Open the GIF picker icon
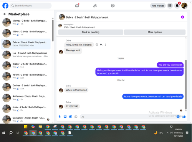Image resolution: width=192 pixels, height=142 pixels. pyautogui.click(x=76, y=117)
